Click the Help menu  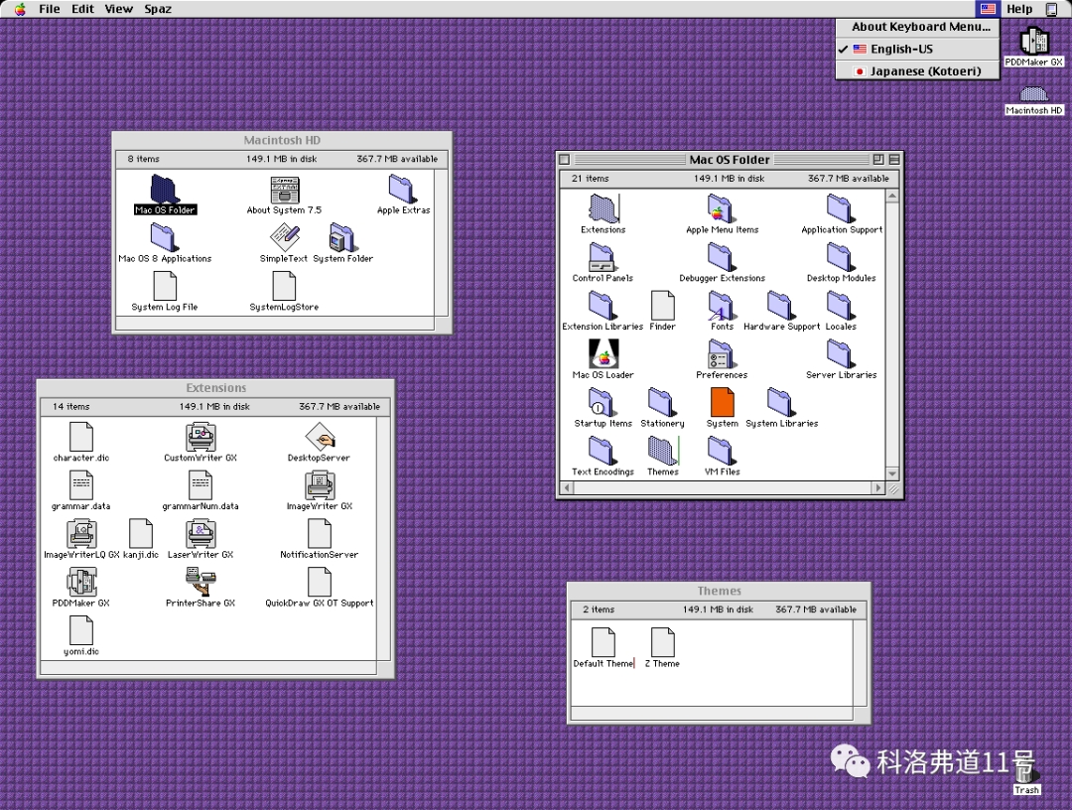(1019, 9)
